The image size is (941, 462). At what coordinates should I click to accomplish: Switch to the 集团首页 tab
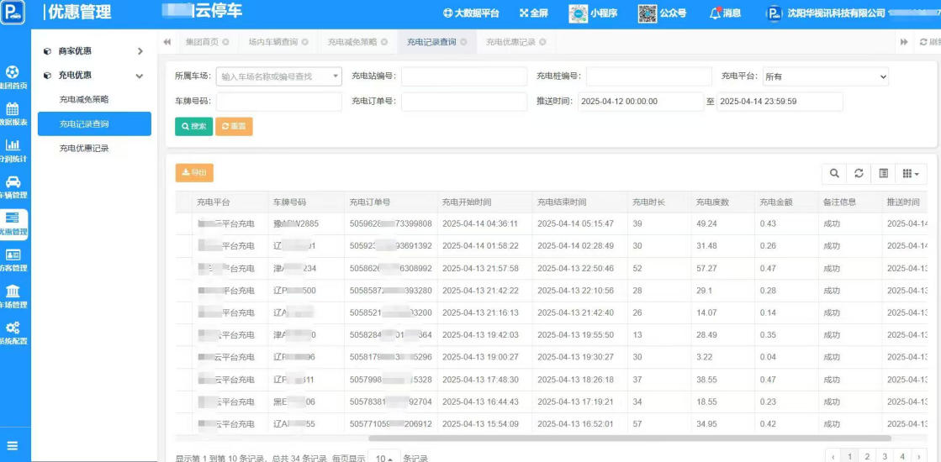point(202,43)
